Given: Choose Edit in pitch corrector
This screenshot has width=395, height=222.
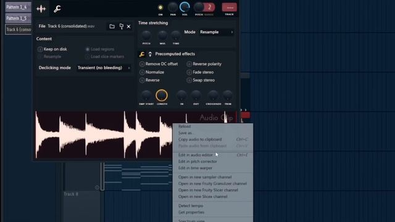Looking at the screenshot, I should 213,162.
